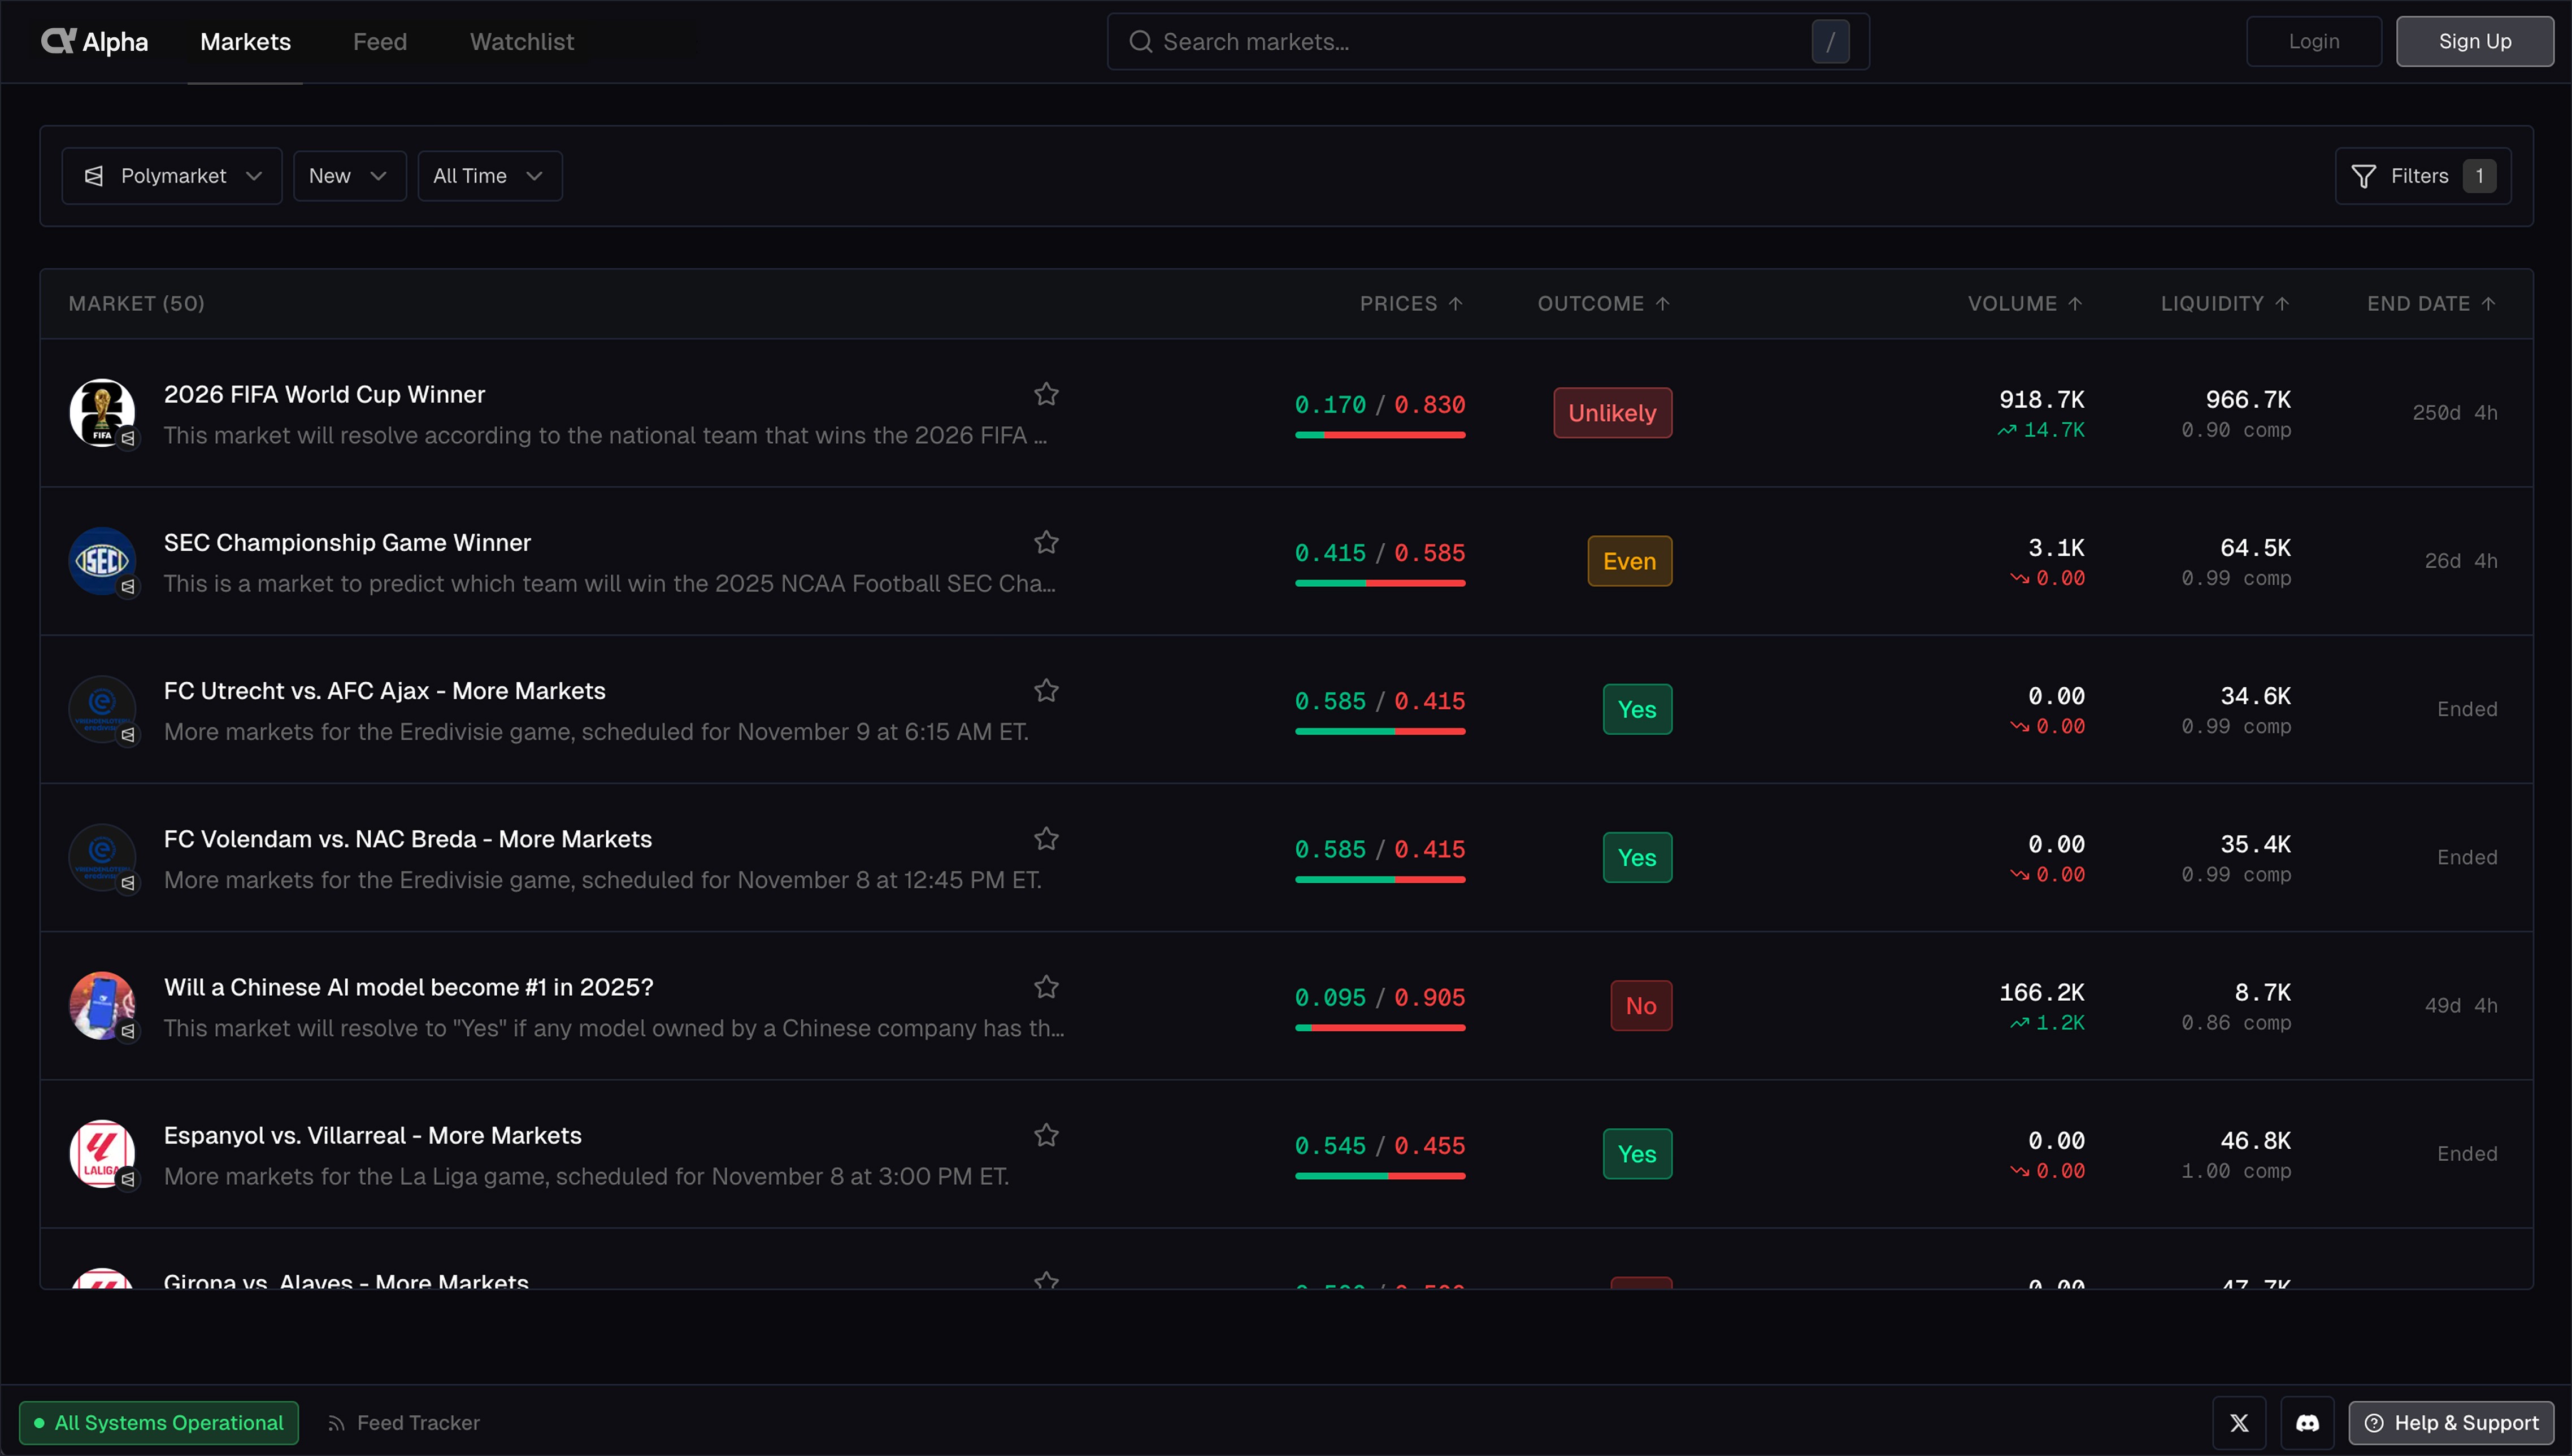Viewport: 2572px width, 1456px height.
Task: Star the Espanyol vs. Villarreal market
Action: [1046, 1135]
